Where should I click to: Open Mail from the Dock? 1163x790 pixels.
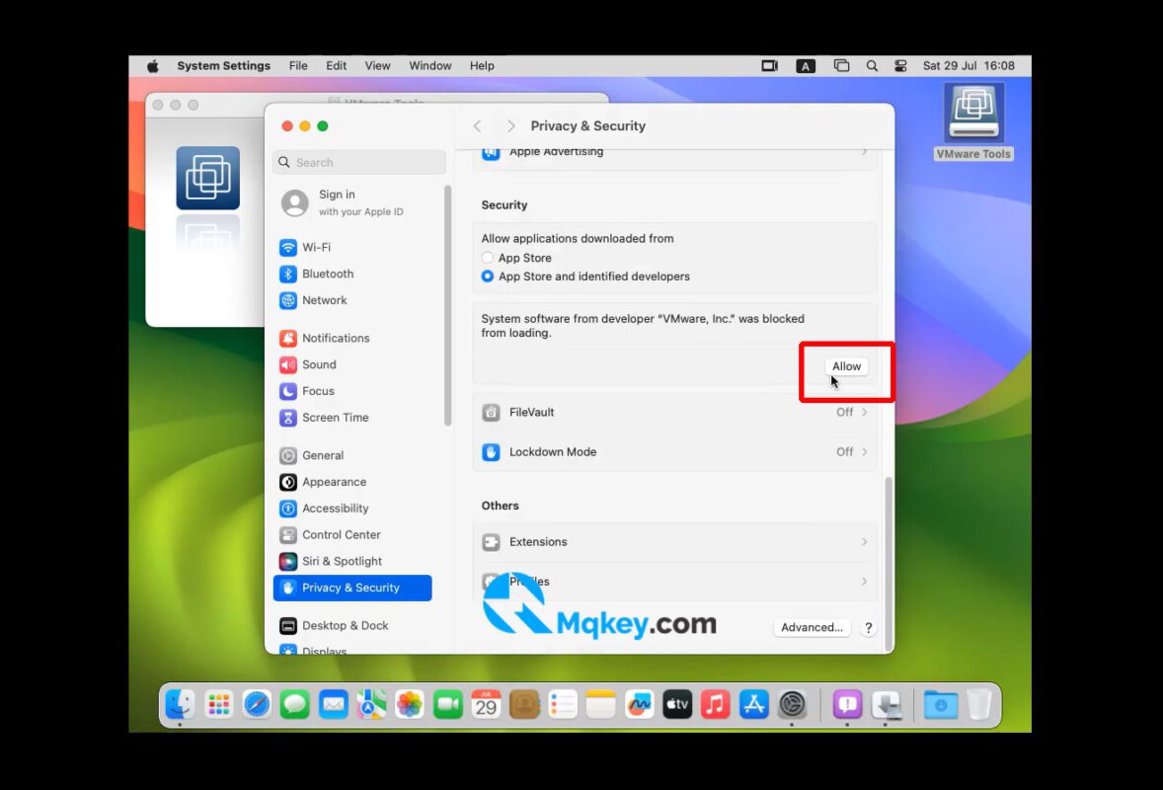[x=333, y=704]
